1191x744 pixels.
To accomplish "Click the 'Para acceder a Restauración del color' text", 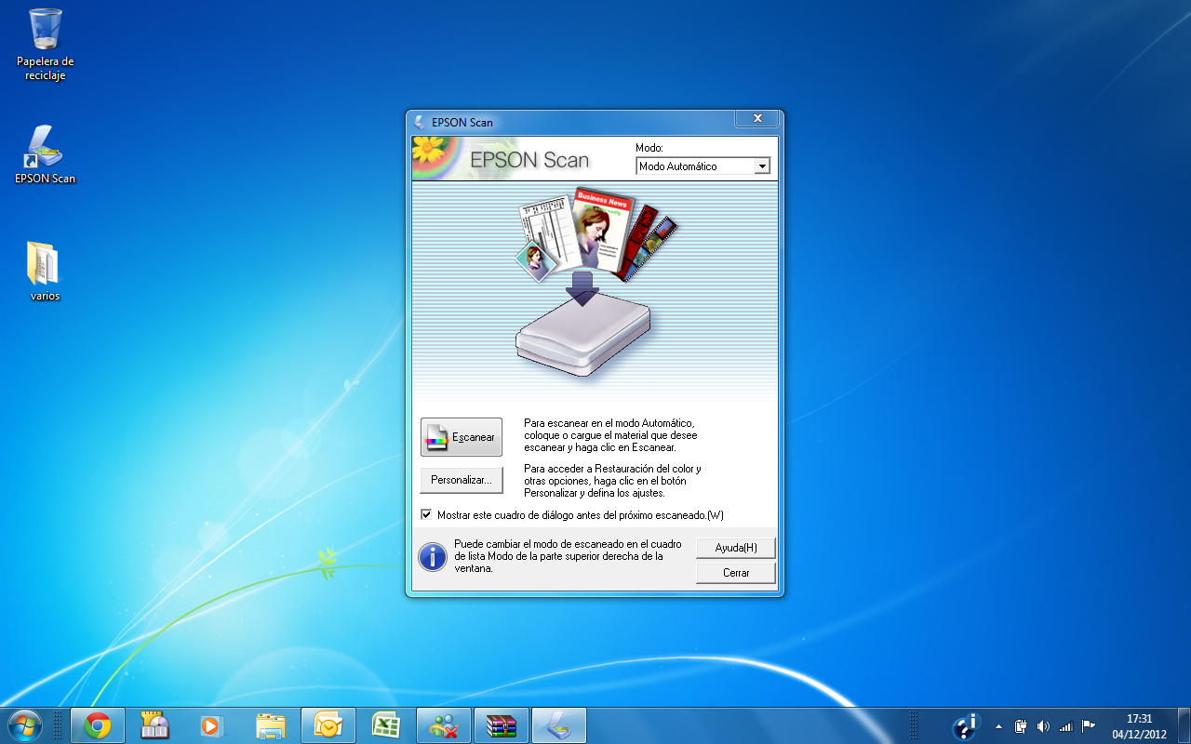I will [612, 481].
